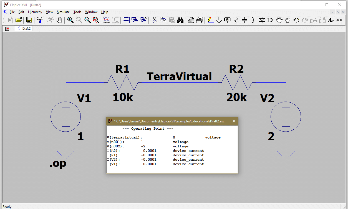Viewport: 348px width, 209px height.
Task: Click the Zoom In magnifier icon
Action: [x=70, y=20]
